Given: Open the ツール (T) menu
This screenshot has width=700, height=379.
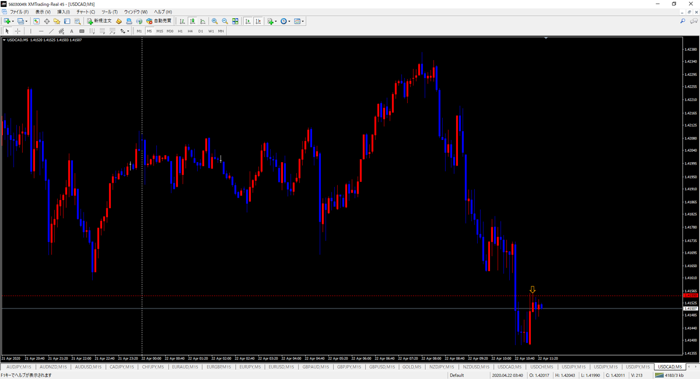Looking at the screenshot, I should 110,12.
